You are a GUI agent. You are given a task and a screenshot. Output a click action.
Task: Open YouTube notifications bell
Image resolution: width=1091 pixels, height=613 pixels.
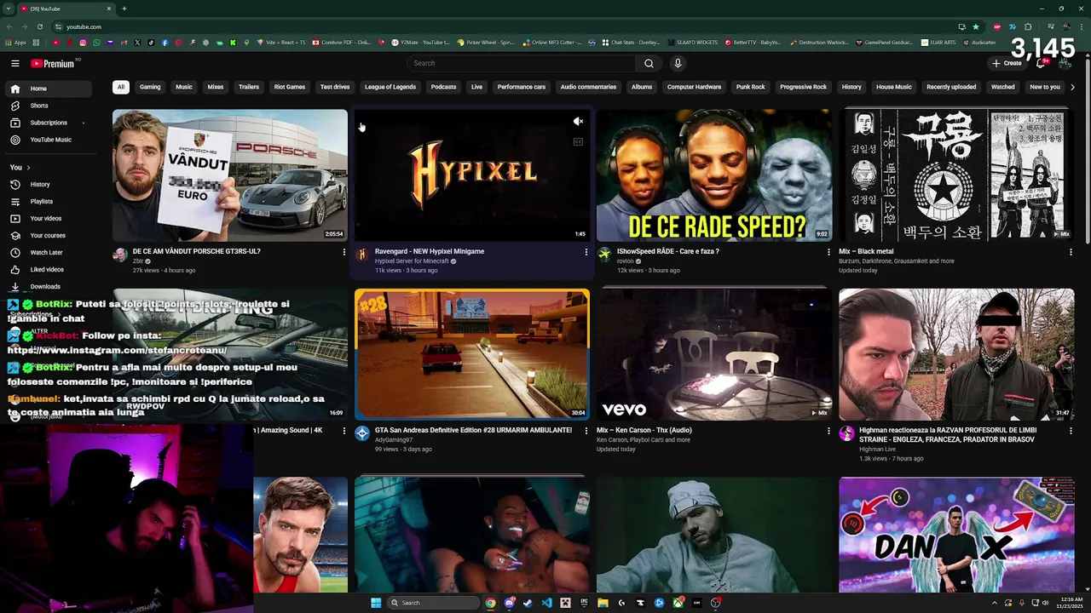tap(1041, 63)
